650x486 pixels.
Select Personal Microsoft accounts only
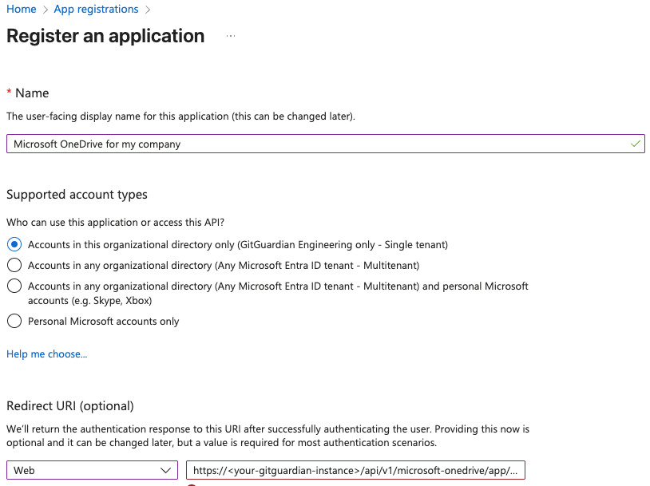14,321
